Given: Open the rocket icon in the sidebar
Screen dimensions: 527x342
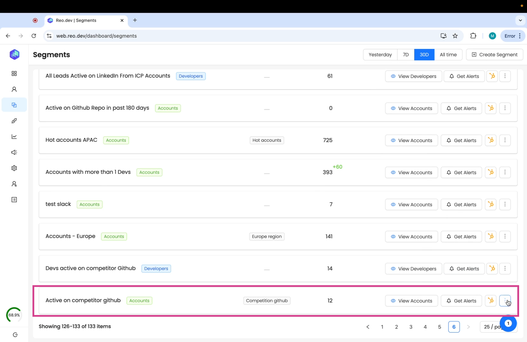Looking at the screenshot, I should point(14,121).
